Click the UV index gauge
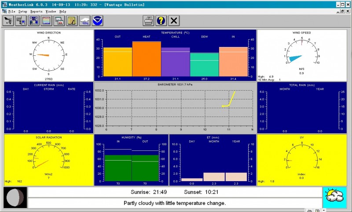 (302, 157)
